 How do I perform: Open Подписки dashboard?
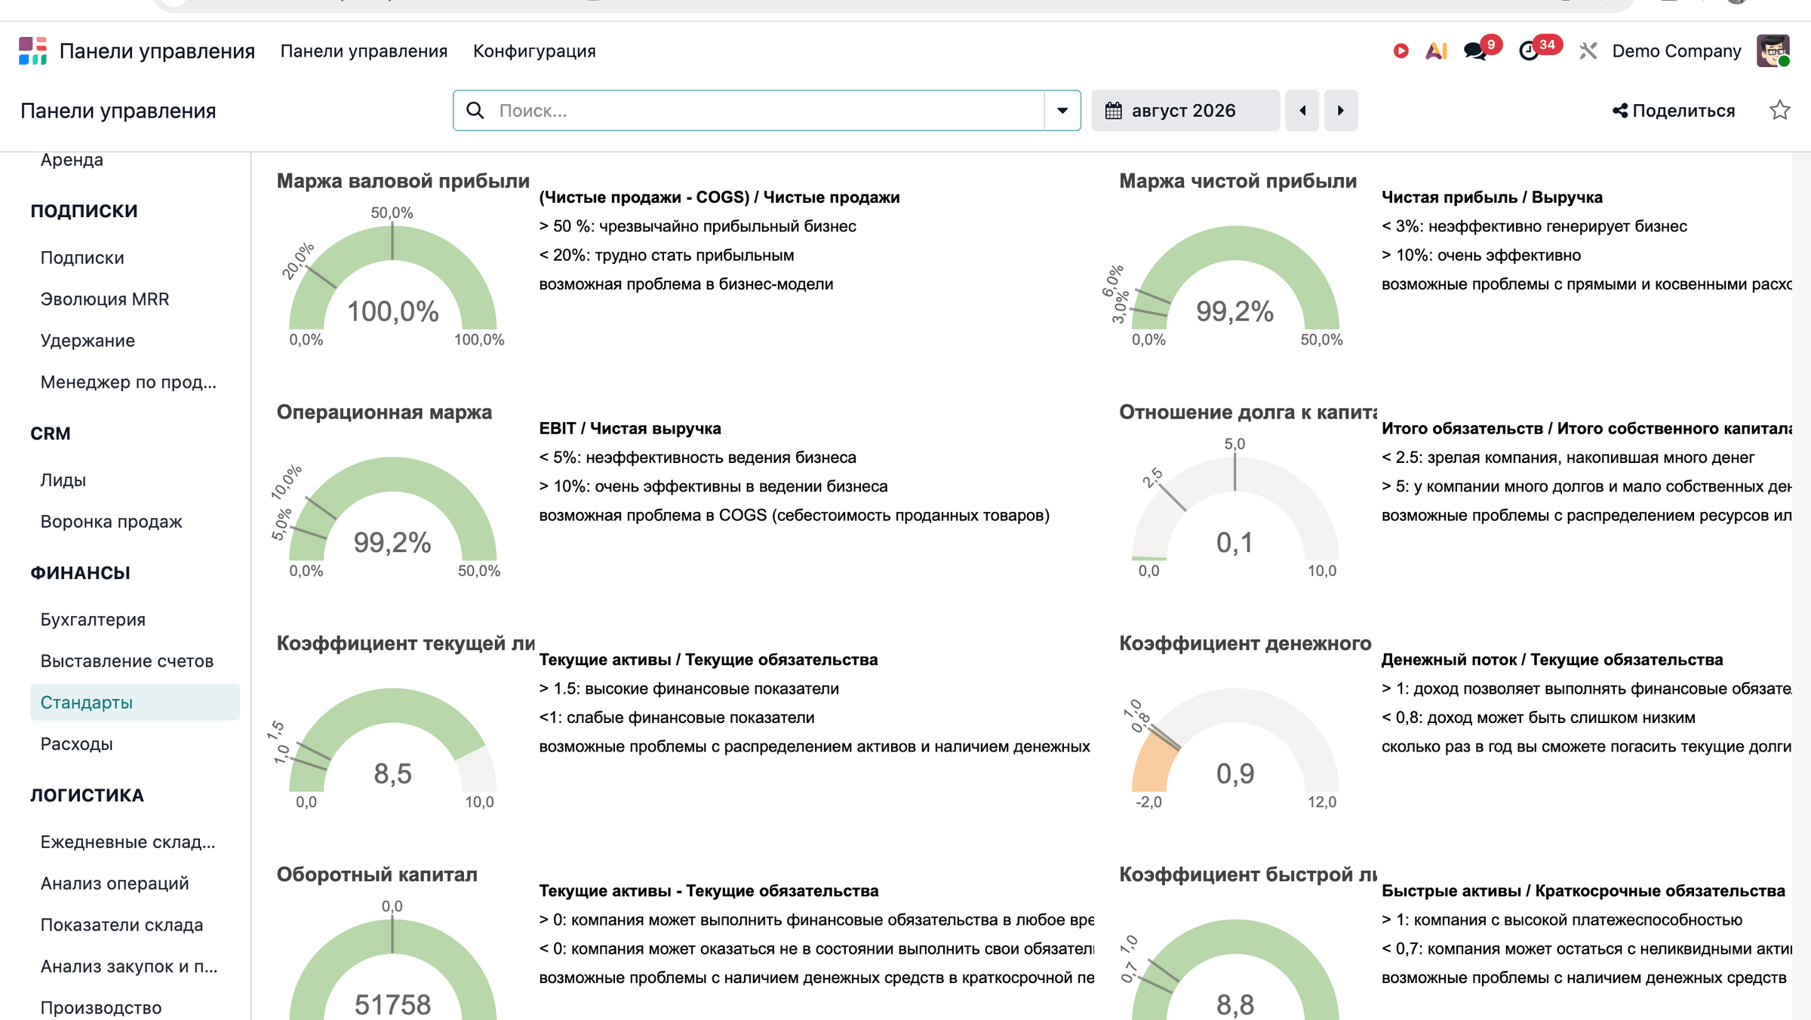pyautogui.click(x=82, y=258)
